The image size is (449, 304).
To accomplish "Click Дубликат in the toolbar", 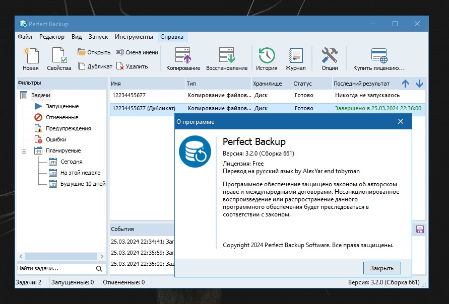I will (96, 66).
